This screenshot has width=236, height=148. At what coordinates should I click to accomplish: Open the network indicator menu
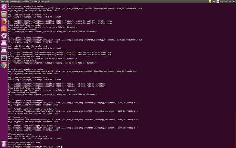point(214,1)
